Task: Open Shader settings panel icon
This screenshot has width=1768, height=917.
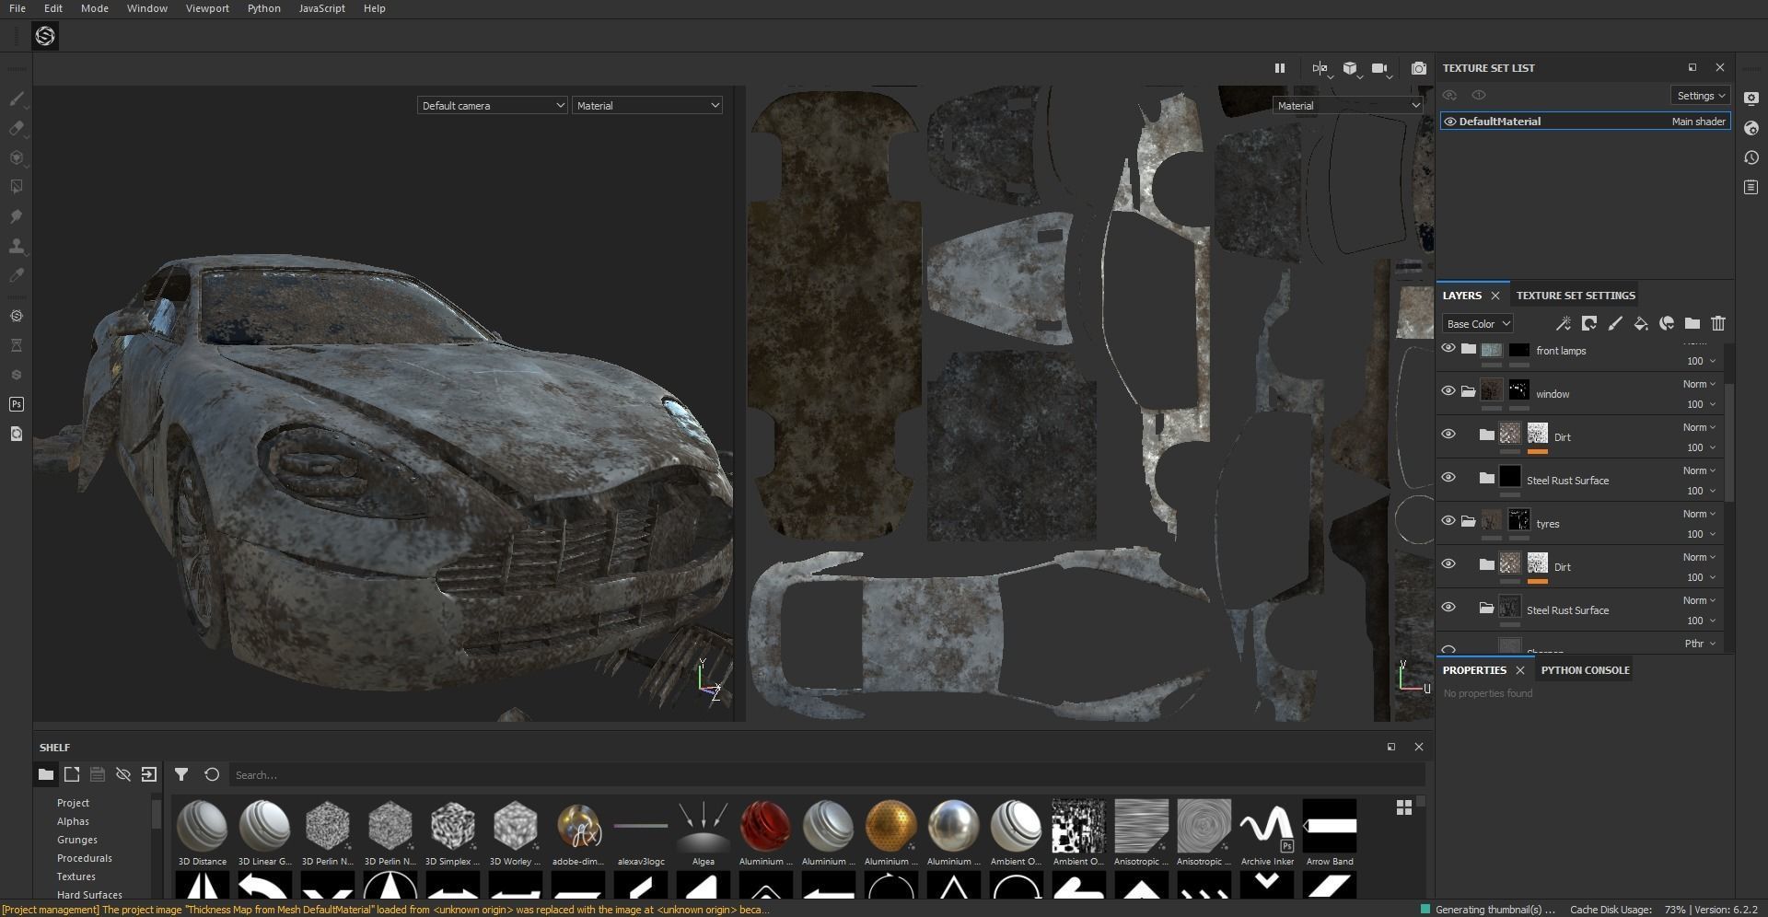Action: click(x=1751, y=128)
